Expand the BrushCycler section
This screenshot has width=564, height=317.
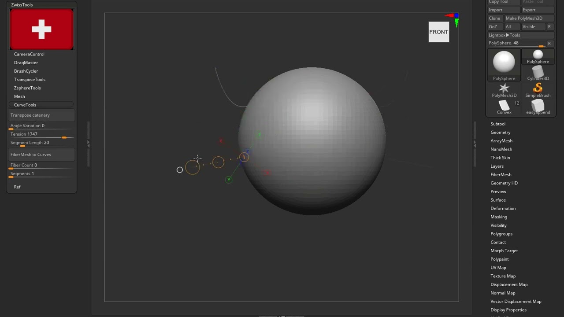tap(26, 71)
